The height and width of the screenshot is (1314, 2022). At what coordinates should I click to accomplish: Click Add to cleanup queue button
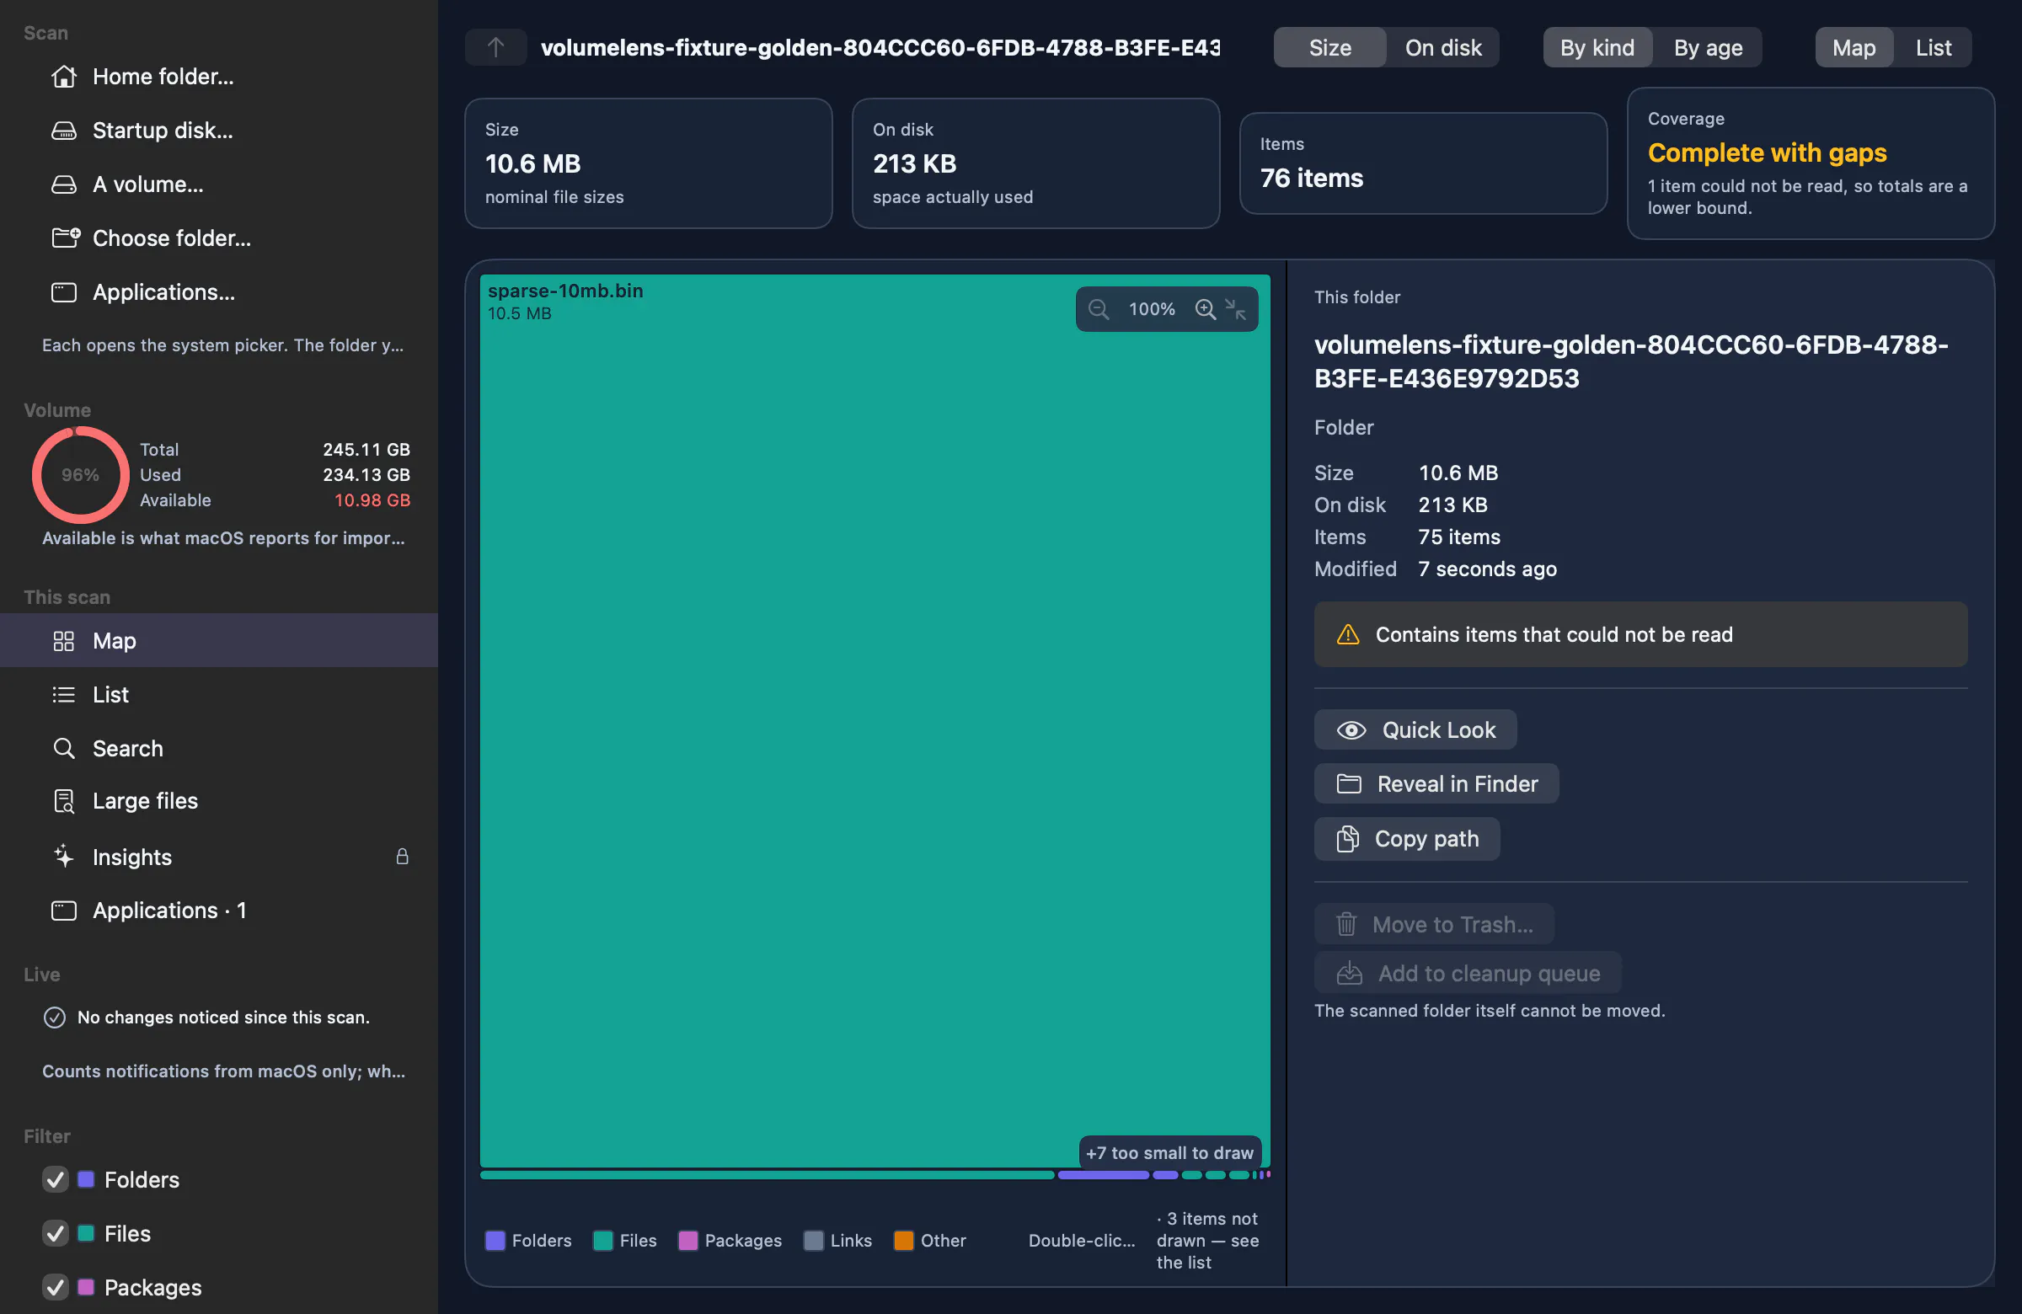(1468, 974)
